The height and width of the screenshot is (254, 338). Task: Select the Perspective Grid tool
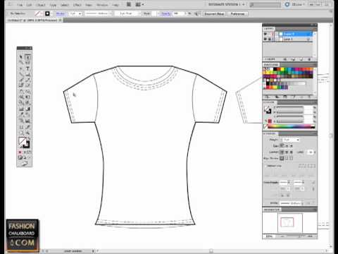pos(27,103)
